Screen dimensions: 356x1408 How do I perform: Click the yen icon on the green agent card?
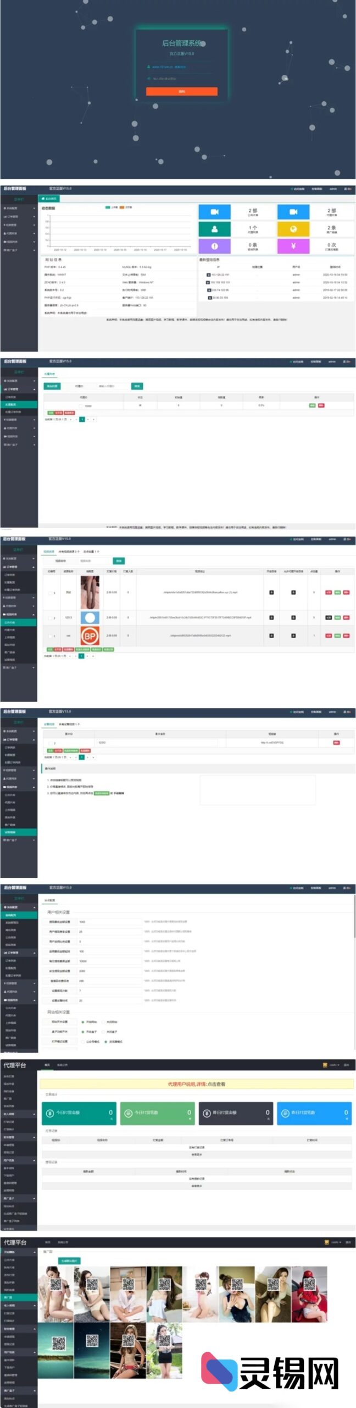click(x=49, y=1113)
